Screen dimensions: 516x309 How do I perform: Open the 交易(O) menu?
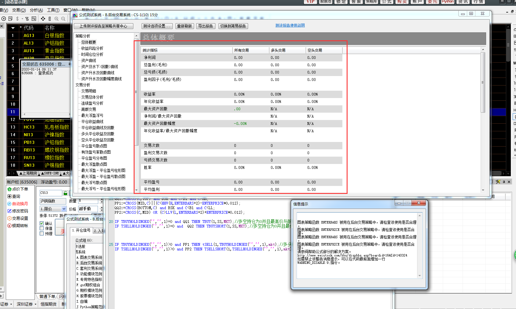[x=19, y=10]
